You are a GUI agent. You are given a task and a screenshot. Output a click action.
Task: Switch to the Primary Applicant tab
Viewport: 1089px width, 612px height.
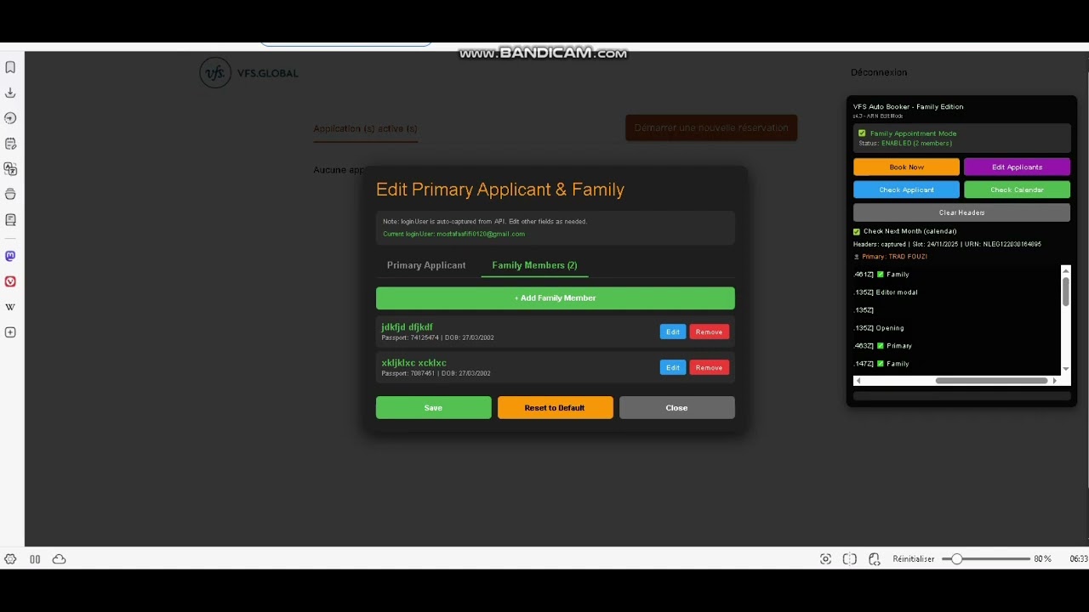(426, 265)
